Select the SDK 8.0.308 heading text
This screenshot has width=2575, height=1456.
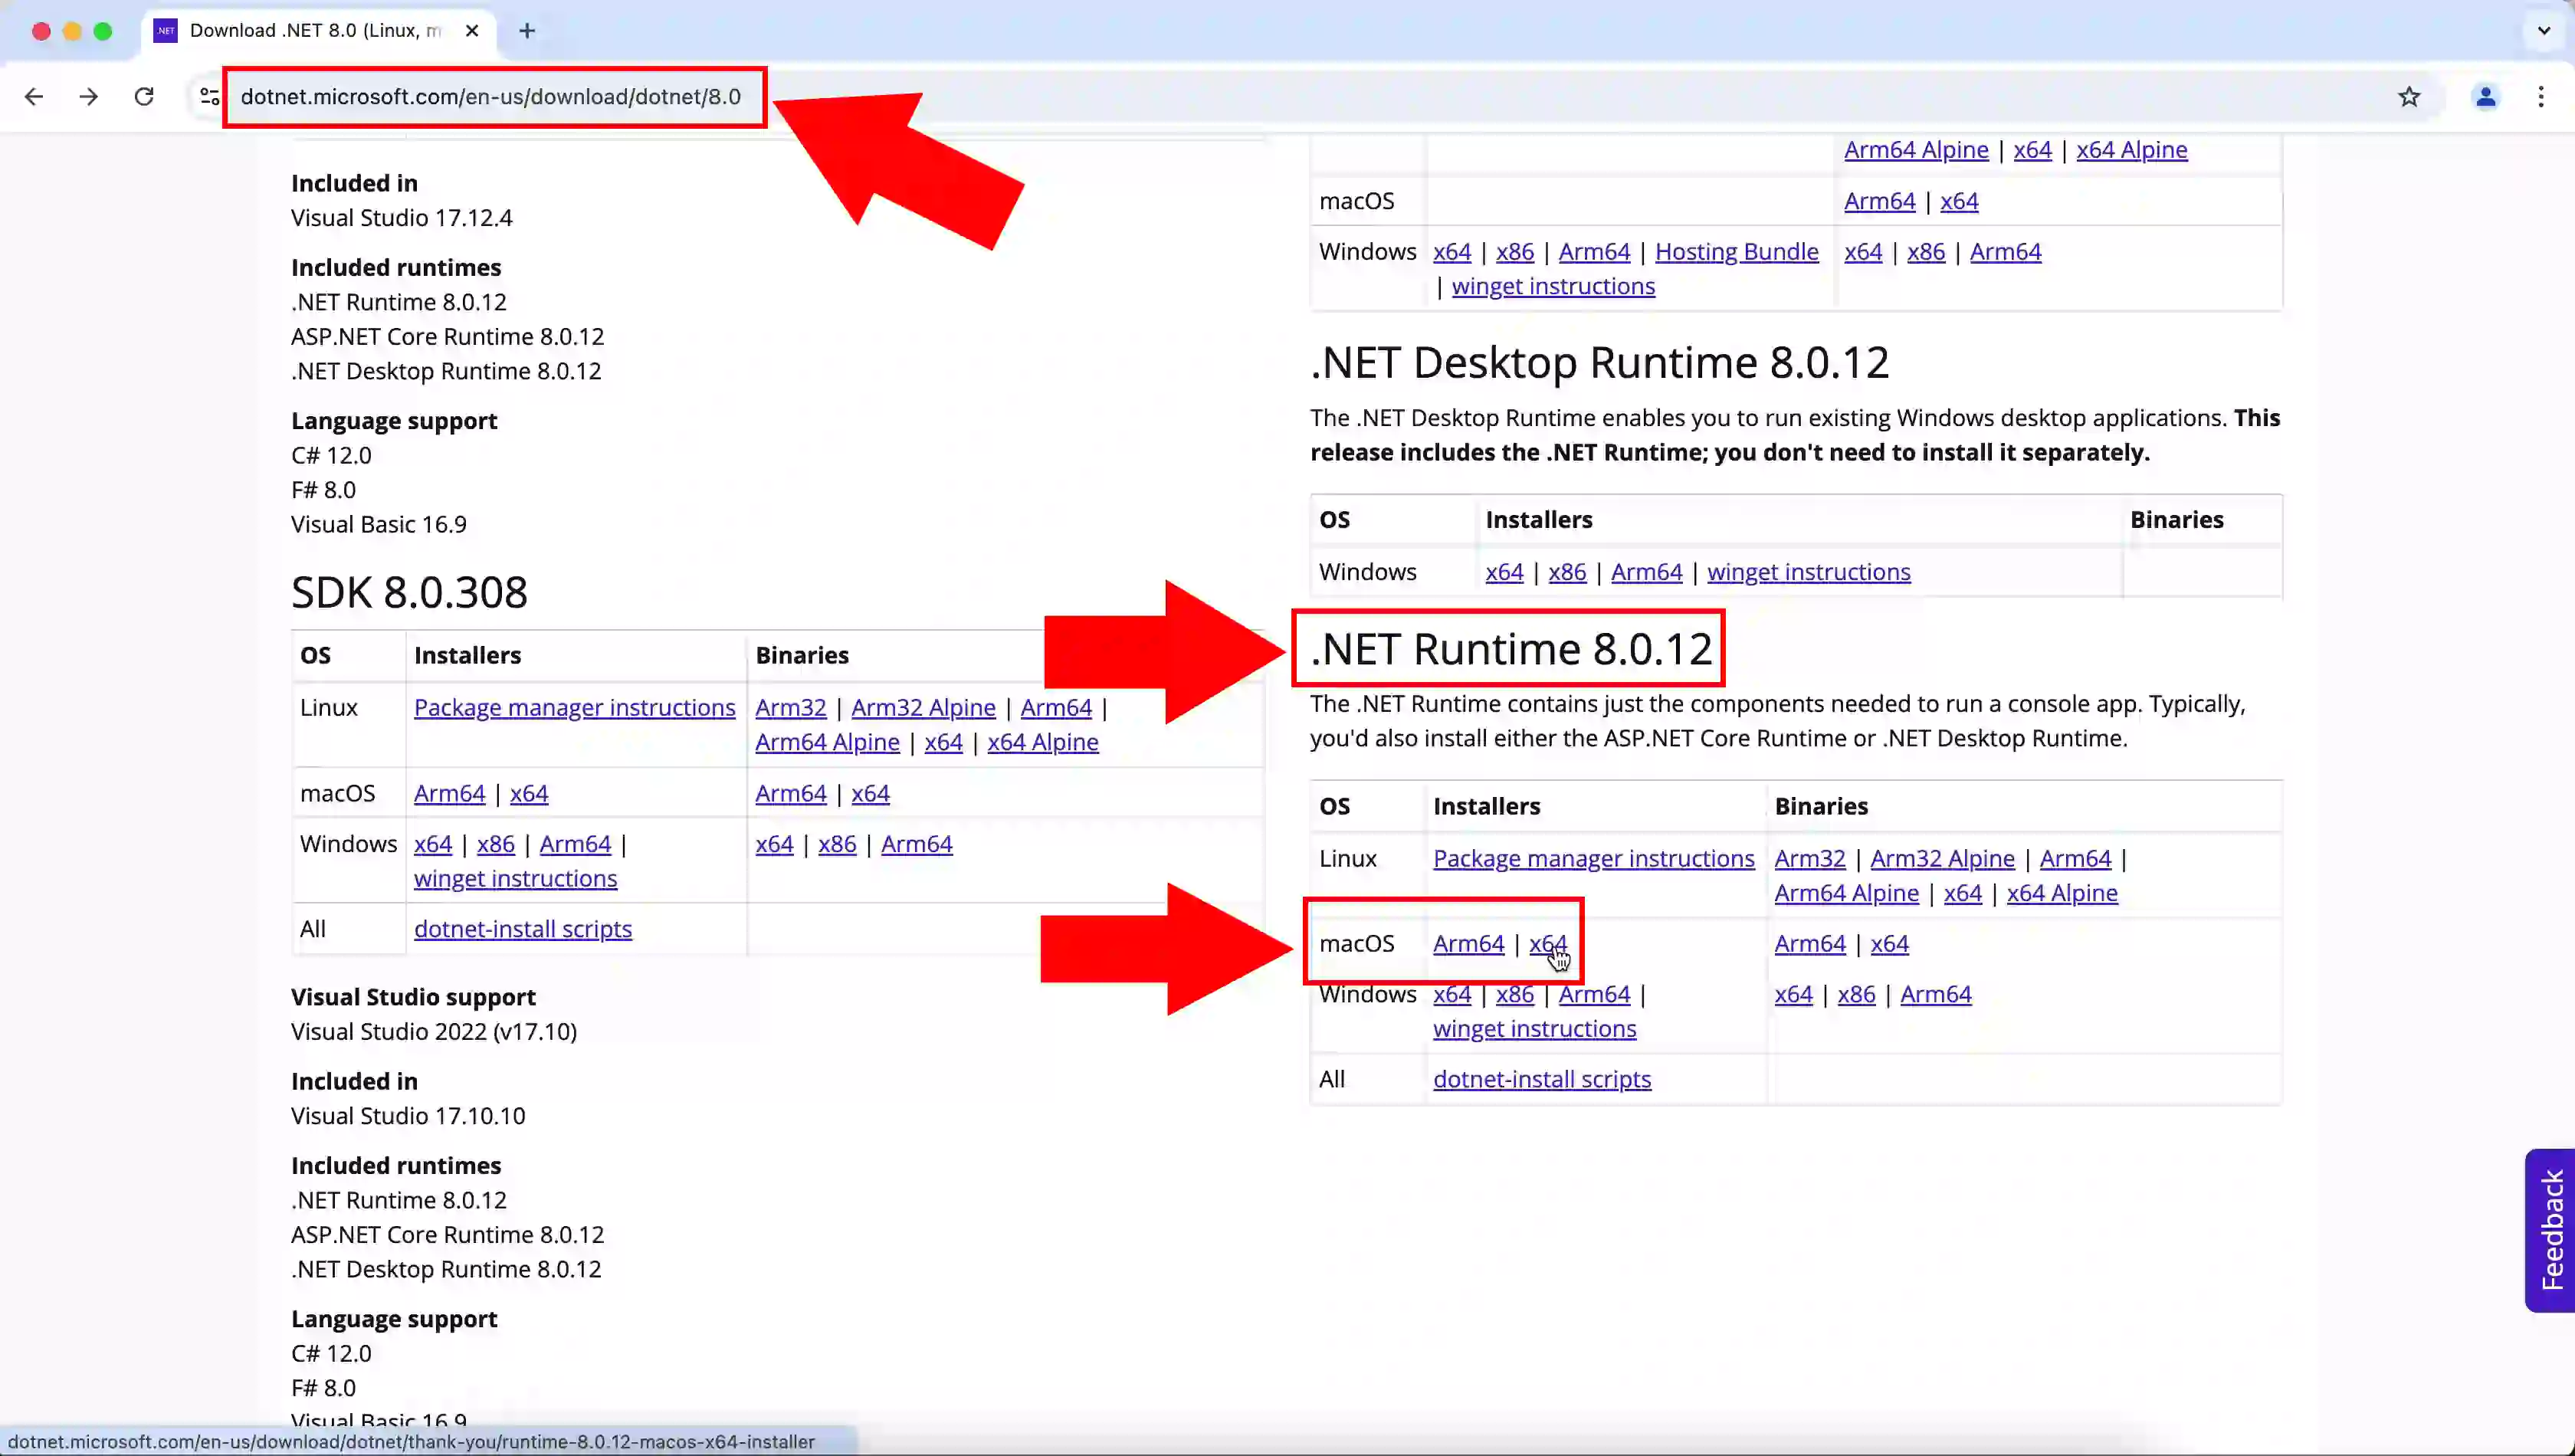409,592
